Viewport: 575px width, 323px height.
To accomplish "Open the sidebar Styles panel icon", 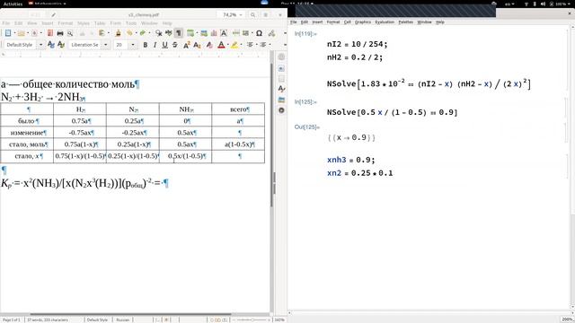I will point(281,89).
